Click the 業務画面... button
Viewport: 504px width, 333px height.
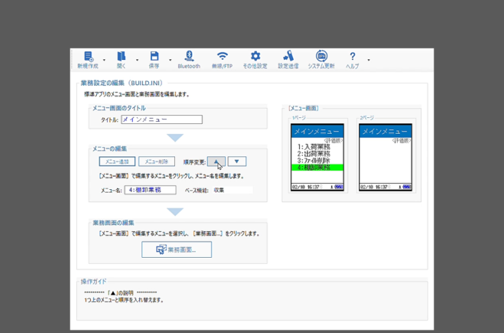click(x=177, y=249)
